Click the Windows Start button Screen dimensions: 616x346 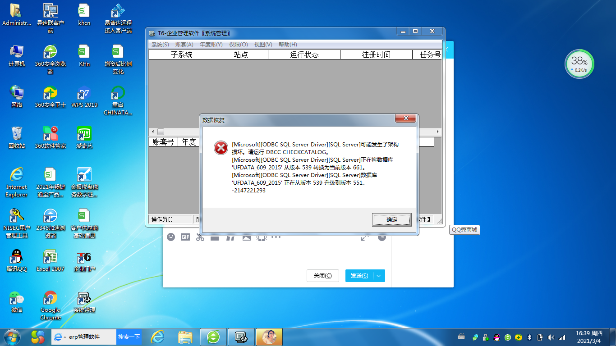(12, 337)
